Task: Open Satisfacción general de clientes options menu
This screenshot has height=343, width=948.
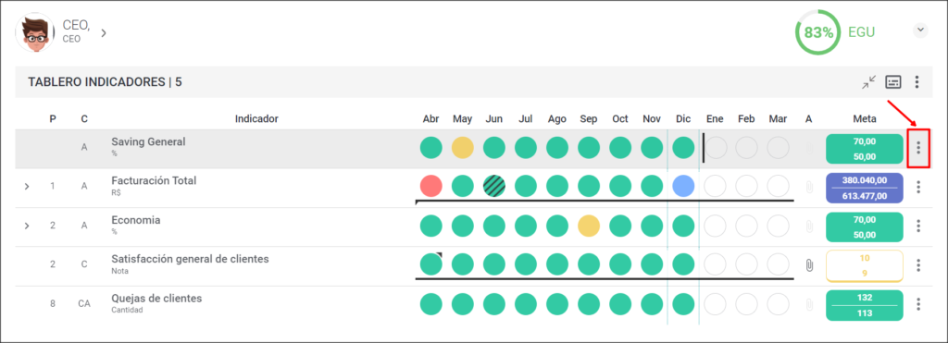Action: click(x=918, y=265)
